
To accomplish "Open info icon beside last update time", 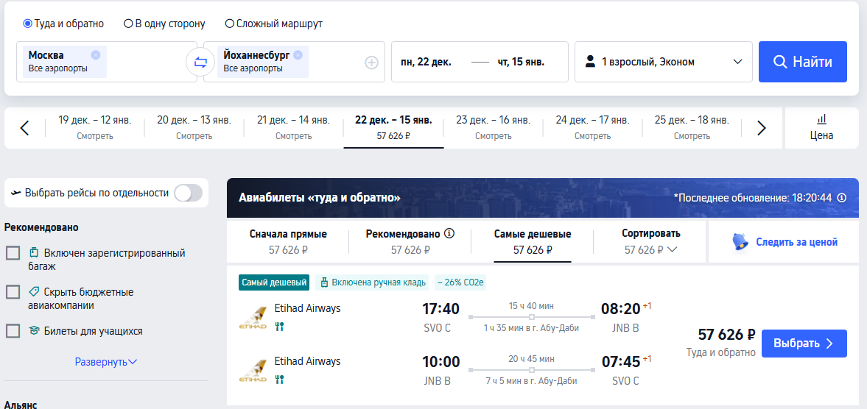I will [x=842, y=198].
